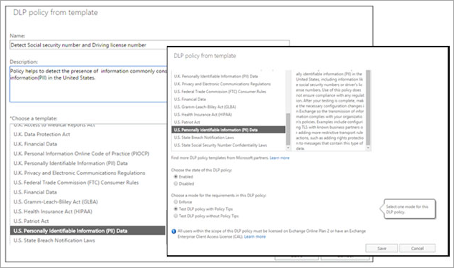Screen dimensions: 454x268
Task: Select the Enabled policy state
Action: pos(175,177)
